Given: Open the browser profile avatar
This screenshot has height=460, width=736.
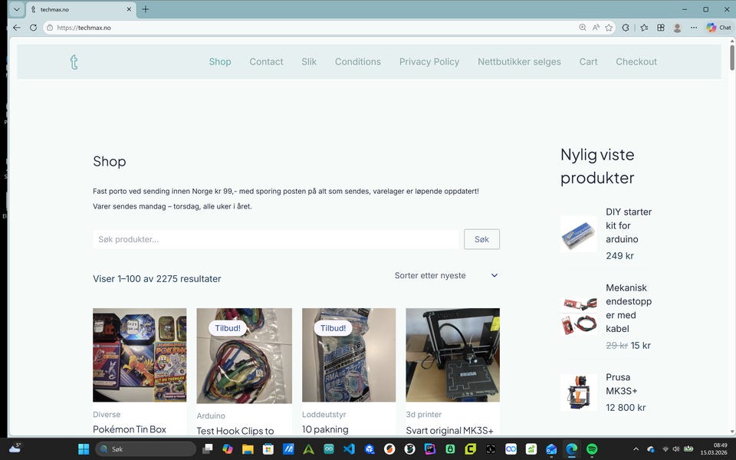Looking at the screenshot, I should pos(677,28).
